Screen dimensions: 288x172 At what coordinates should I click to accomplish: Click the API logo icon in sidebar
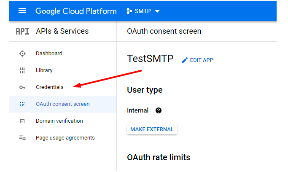click(22, 31)
